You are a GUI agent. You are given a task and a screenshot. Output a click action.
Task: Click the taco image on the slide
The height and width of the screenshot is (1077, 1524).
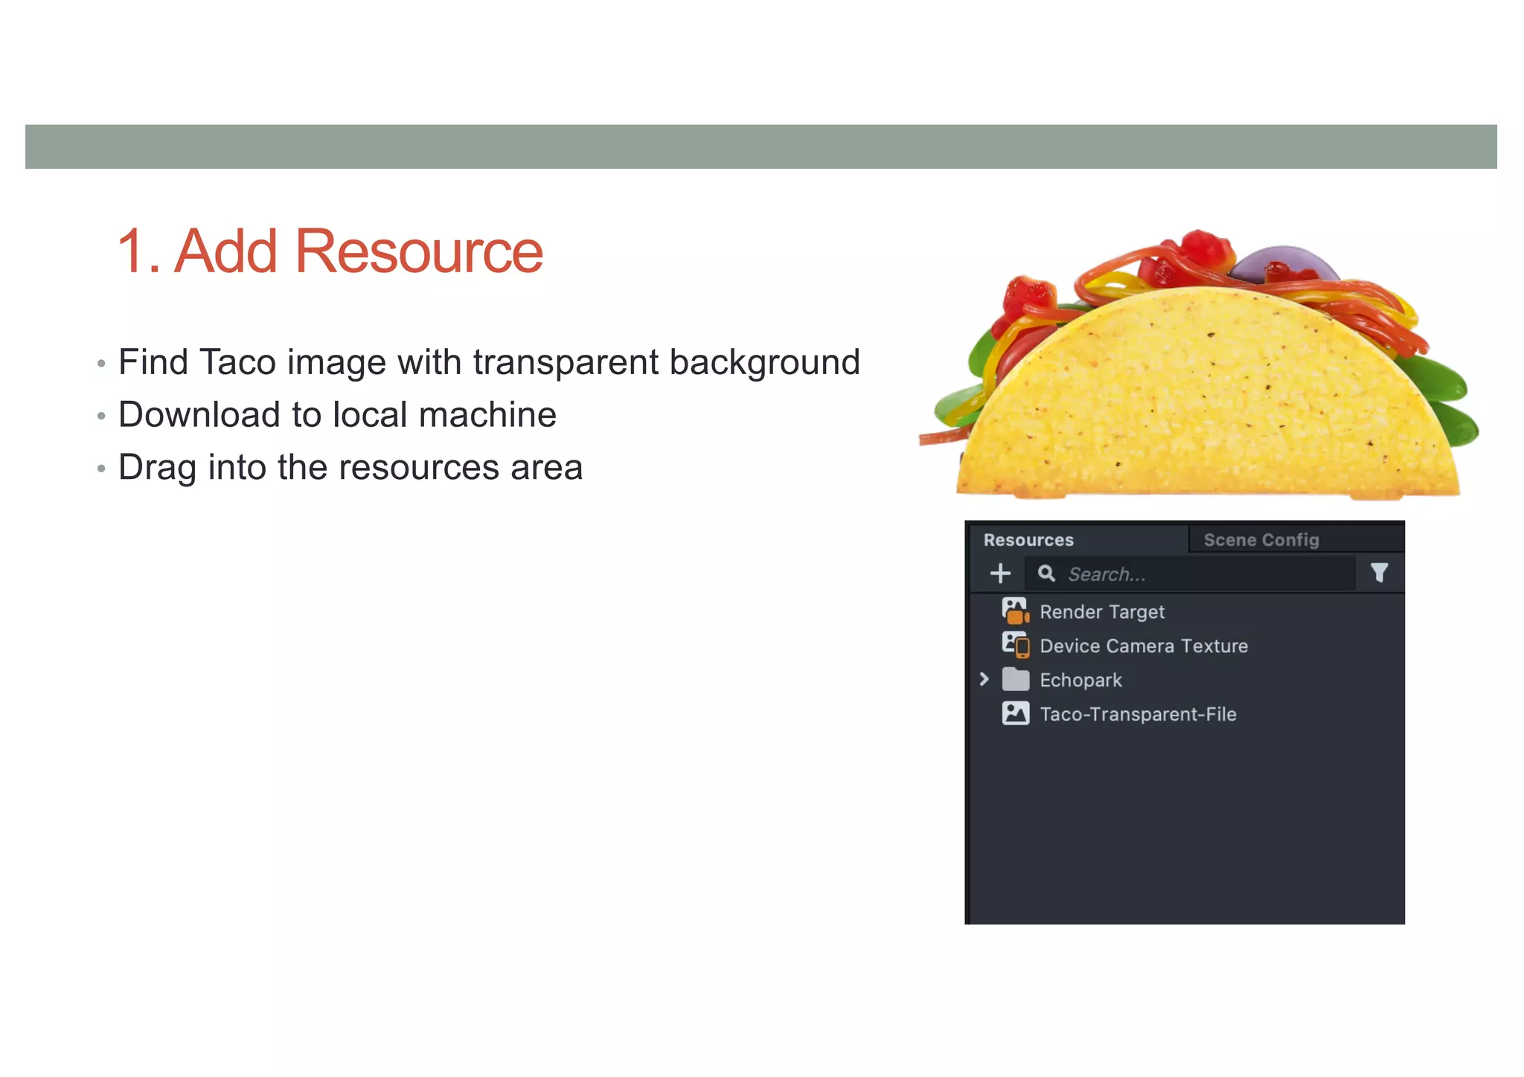pyautogui.click(x=1198, y=364)
